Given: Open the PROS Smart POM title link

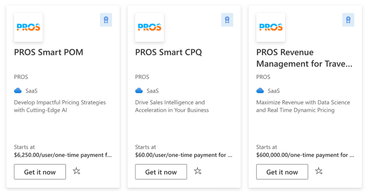Looking at the screenshot, I should coord(49,52).
